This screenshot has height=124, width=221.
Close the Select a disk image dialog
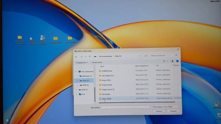coord(178,49)
